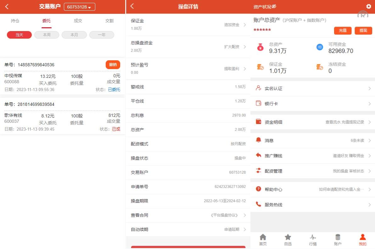Expand 追加资金 row chevron
Screen dimensions: 375x249
point(244,25)
